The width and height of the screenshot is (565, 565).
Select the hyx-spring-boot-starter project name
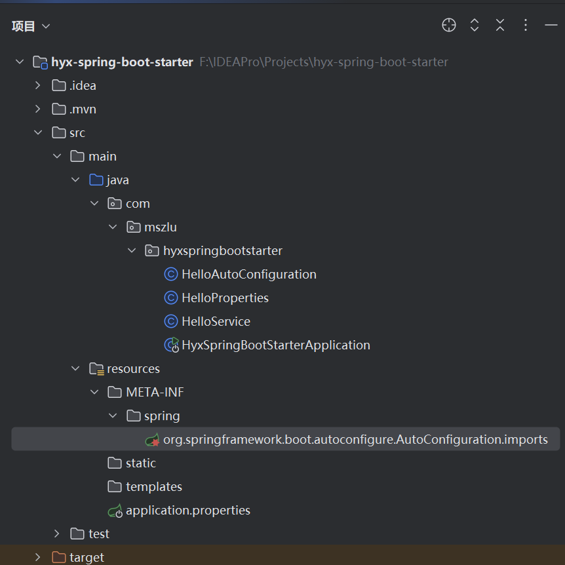click(122, 62)
